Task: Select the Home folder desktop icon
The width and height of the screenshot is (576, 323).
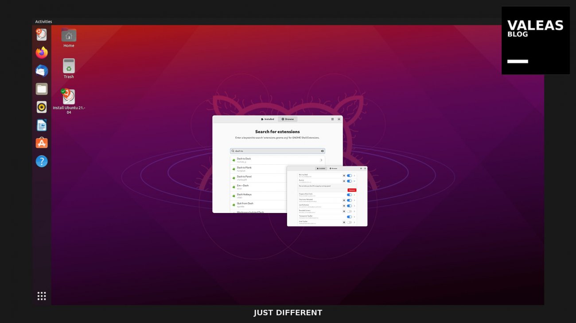Action: click(x=69, y=38)
